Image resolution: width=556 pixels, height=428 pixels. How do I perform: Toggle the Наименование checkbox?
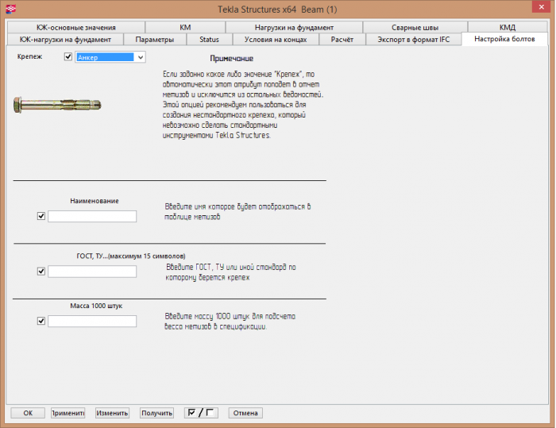(x=41, y=216)
